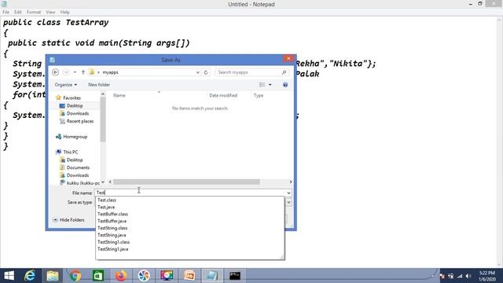Expand the File name dropdown arrow
This screenshot has height=283, width=503.
point(288,193)
